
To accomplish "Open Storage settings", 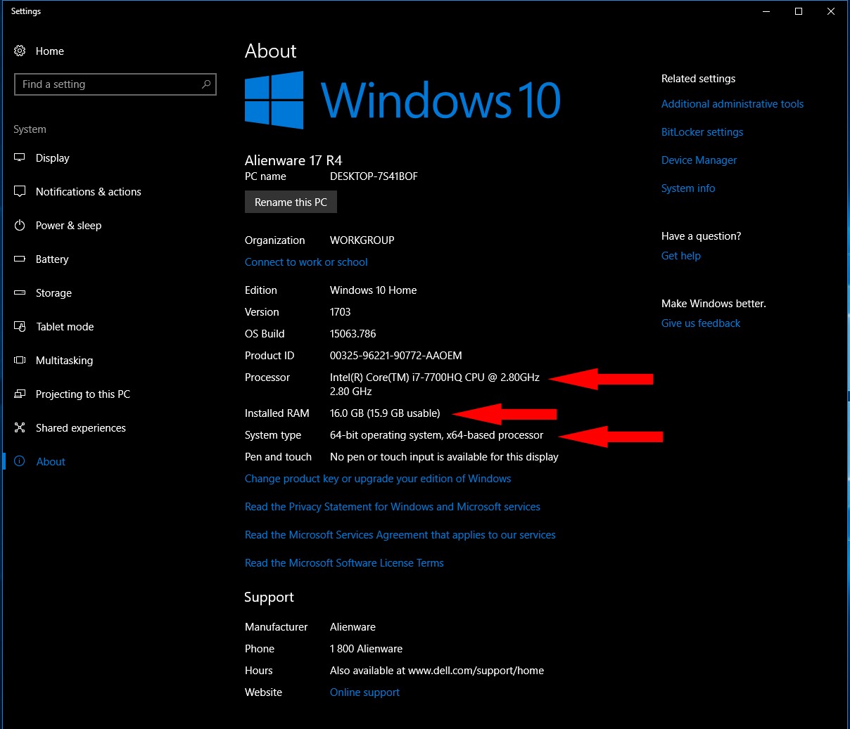I will [53, 292].
